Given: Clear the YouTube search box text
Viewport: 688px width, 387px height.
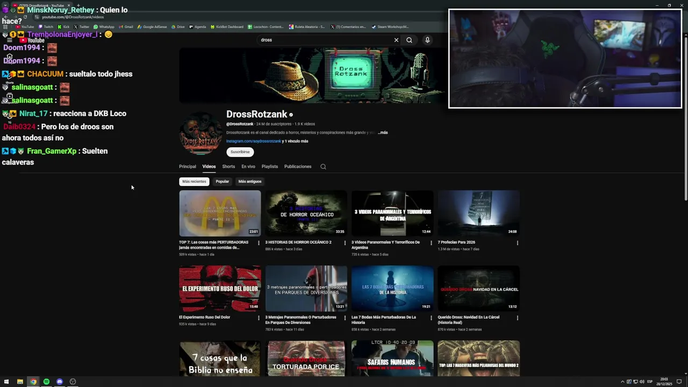Looking at the screenshot, I should 396,40.
